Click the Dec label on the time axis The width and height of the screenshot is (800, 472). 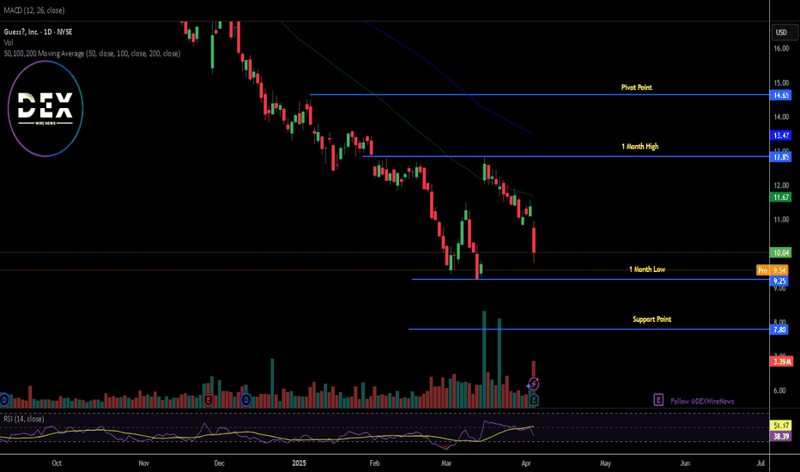pyautogui.click(x=220, y=463)
